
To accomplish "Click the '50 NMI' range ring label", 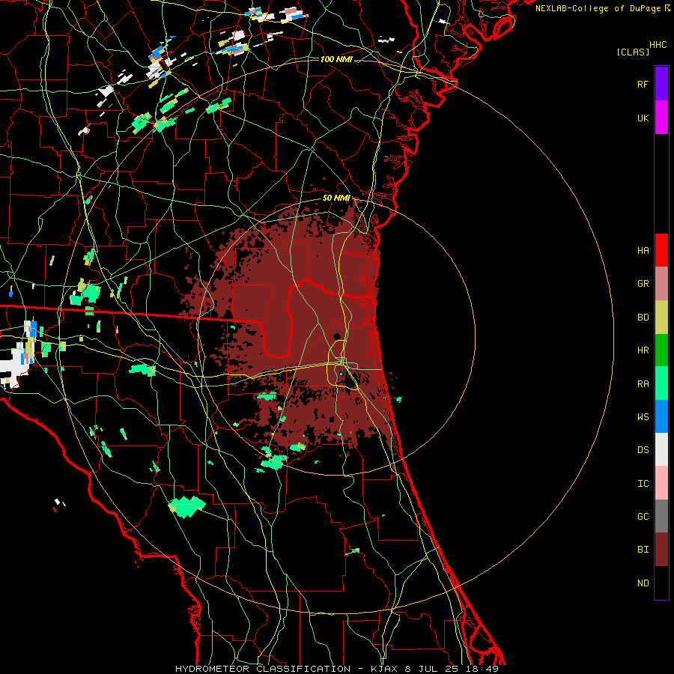I will tap(336, 198).
